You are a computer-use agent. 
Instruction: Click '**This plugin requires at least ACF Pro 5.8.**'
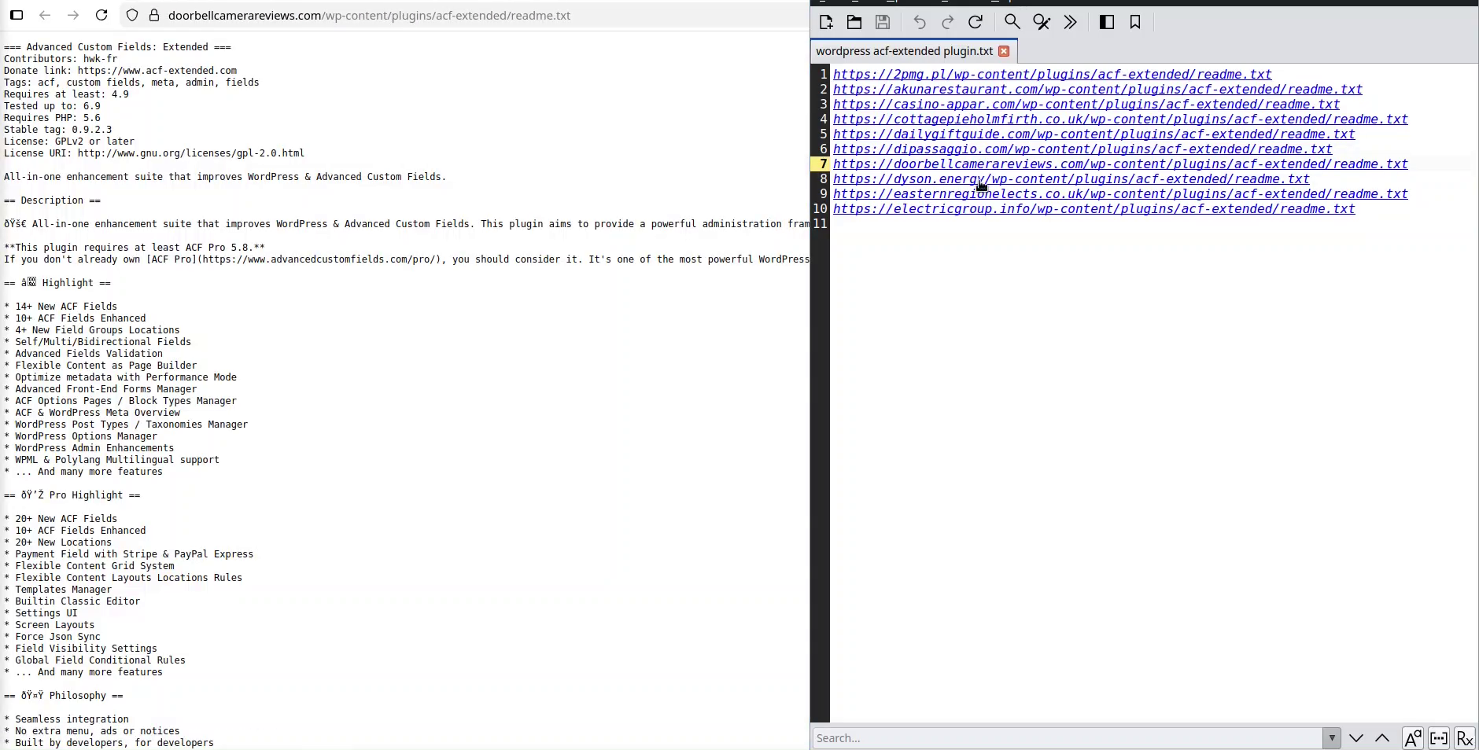point(135,248)
